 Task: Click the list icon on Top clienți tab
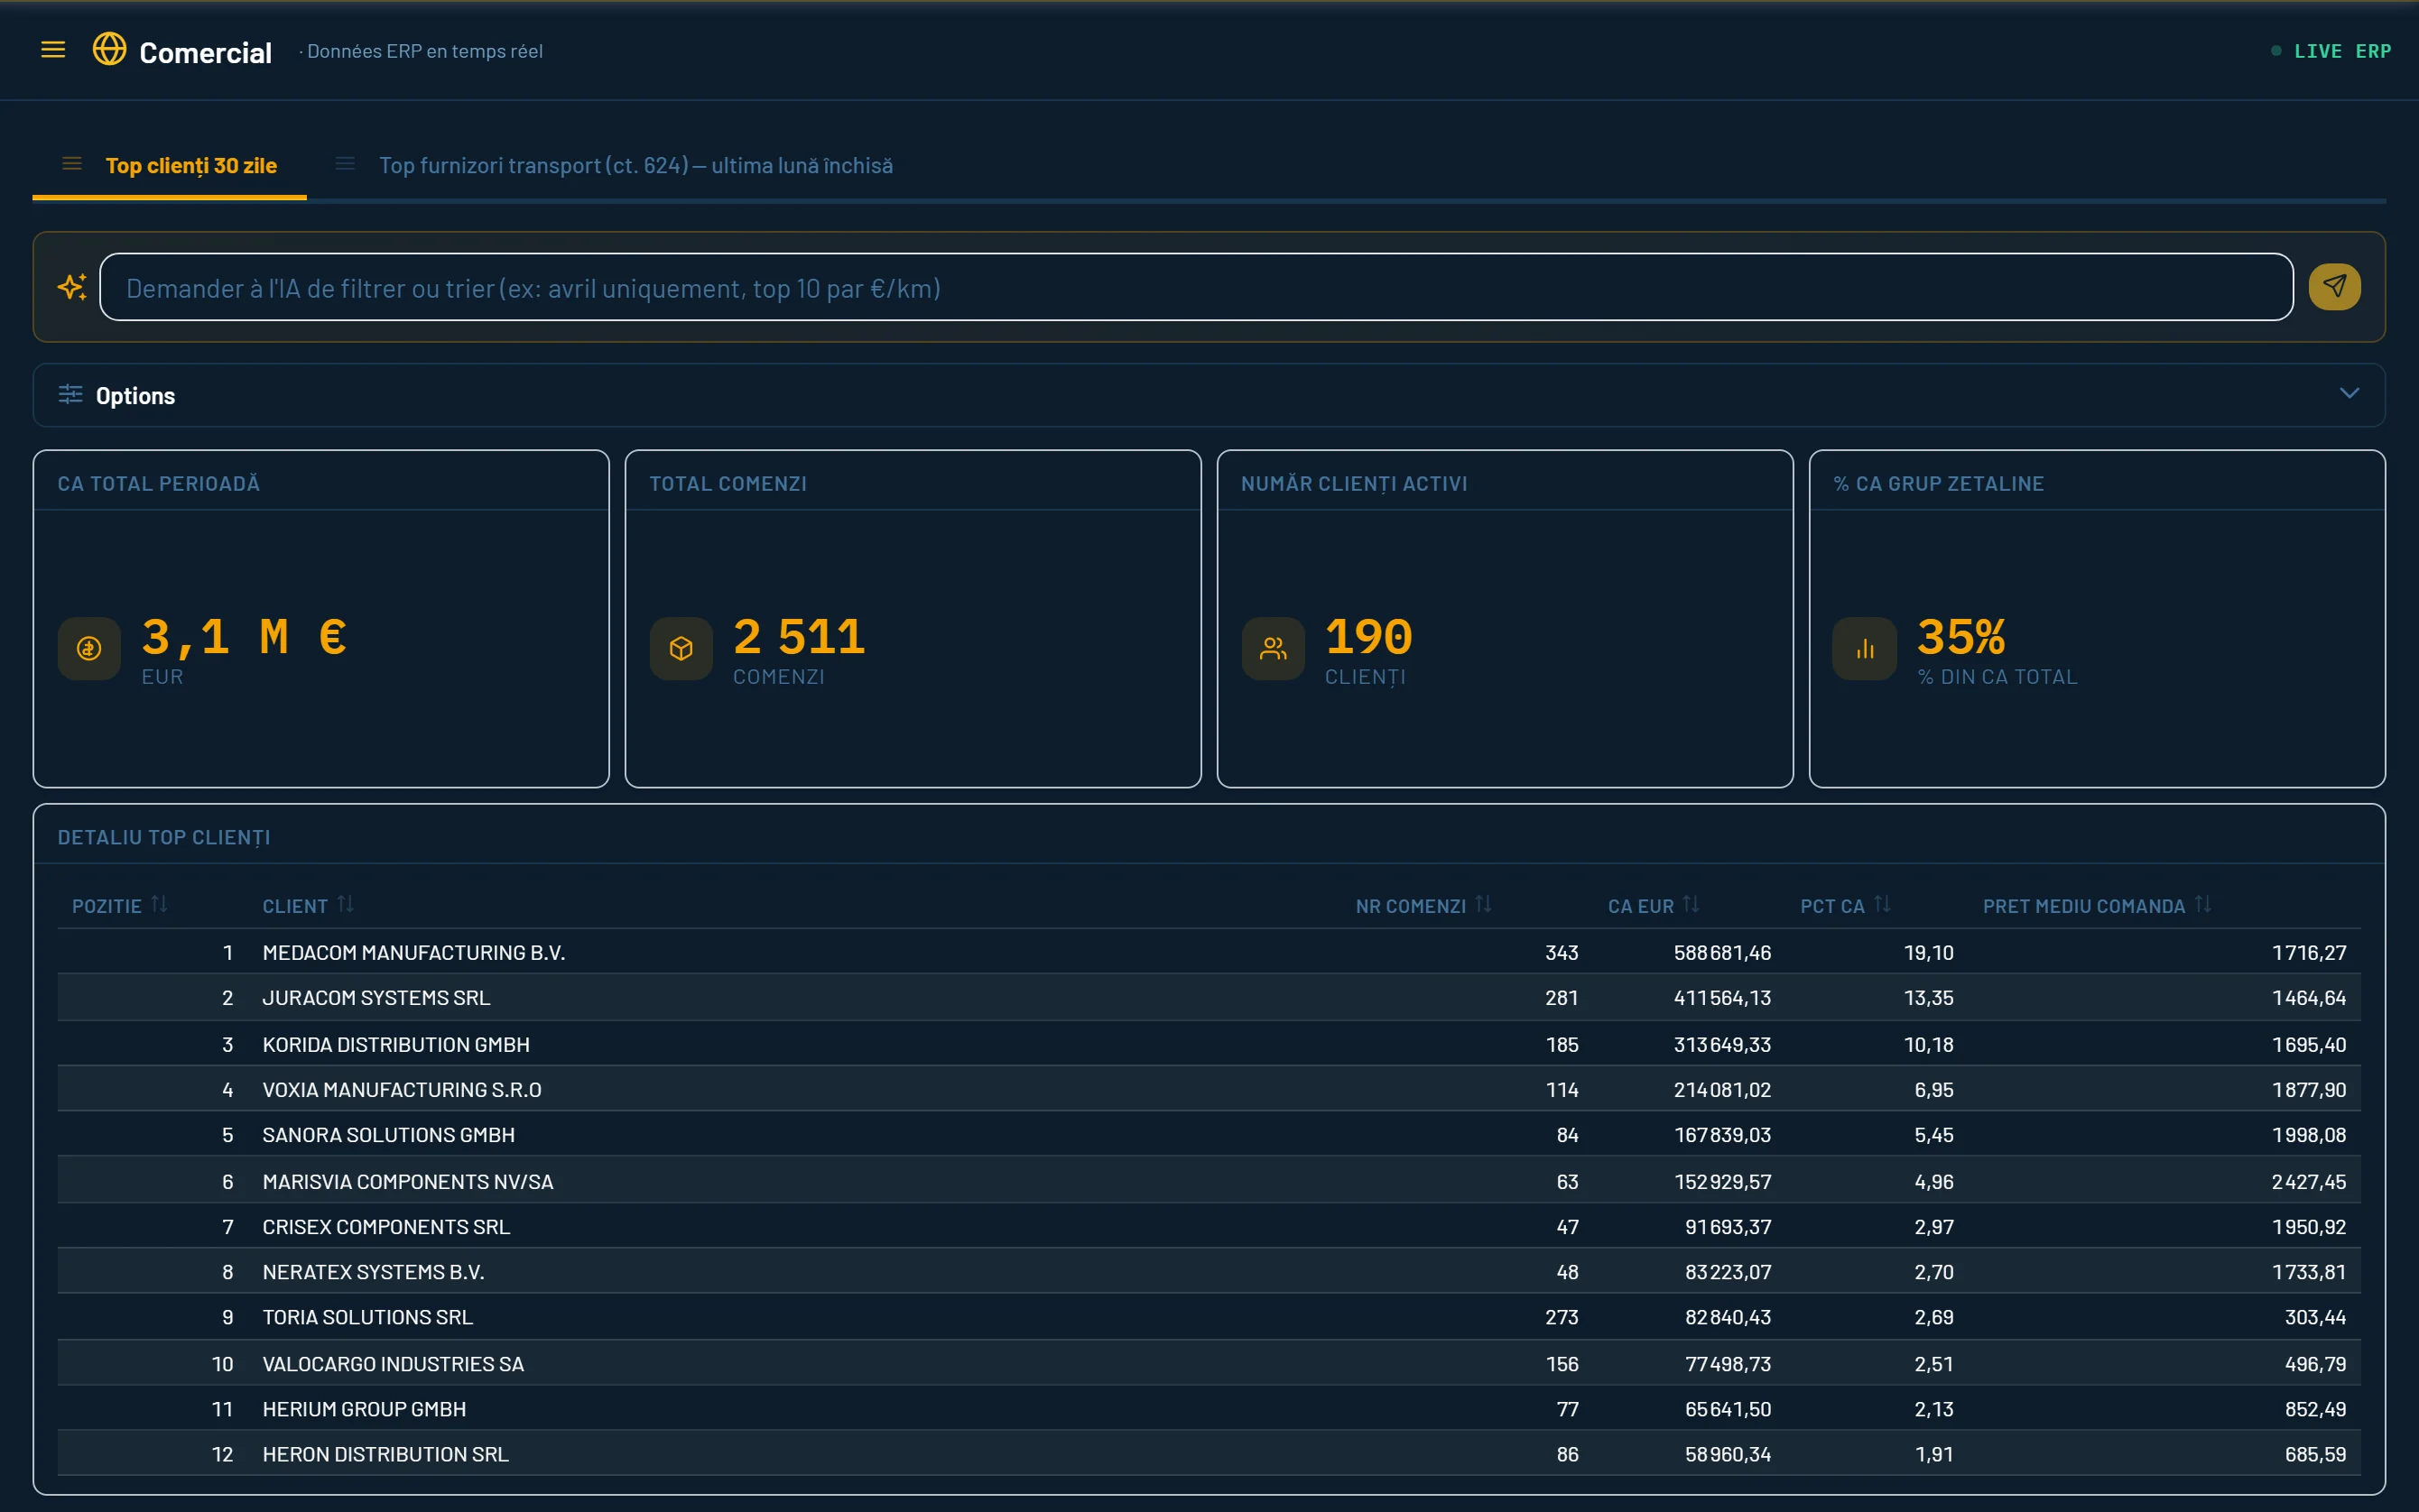coord(72,164)
